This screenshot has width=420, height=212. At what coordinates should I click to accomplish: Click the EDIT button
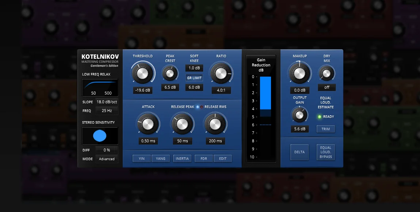pyautogui.click(x=223, y=158)
